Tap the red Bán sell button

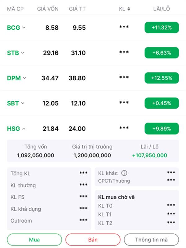tap(93, 240)
